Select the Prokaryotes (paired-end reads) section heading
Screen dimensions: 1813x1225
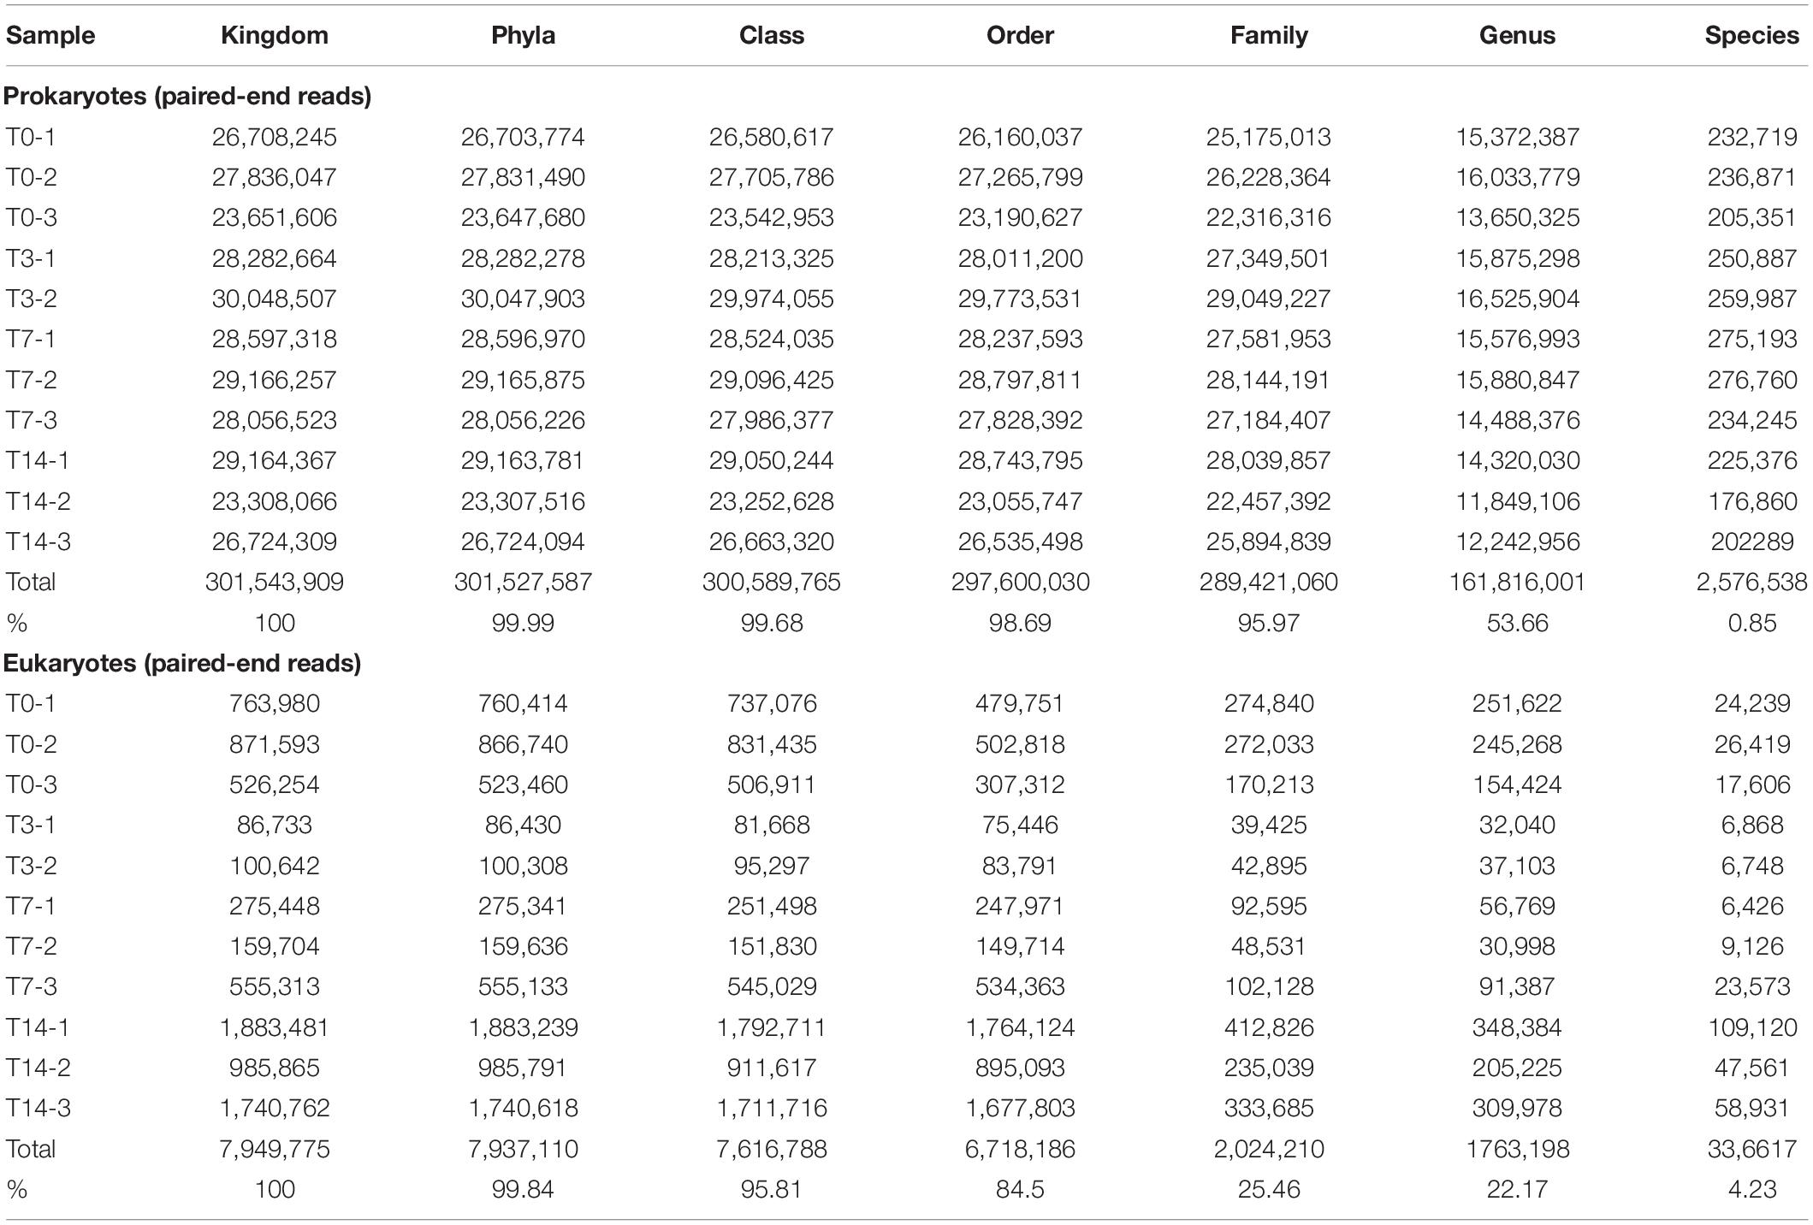pos(187,96)
